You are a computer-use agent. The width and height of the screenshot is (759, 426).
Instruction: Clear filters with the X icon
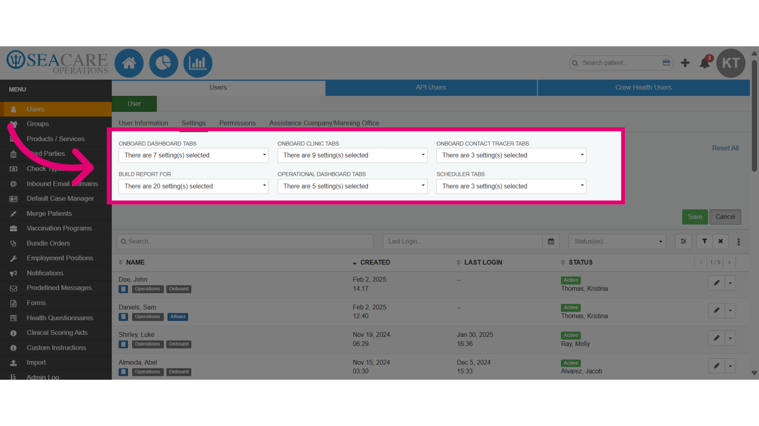click(721, 241)
